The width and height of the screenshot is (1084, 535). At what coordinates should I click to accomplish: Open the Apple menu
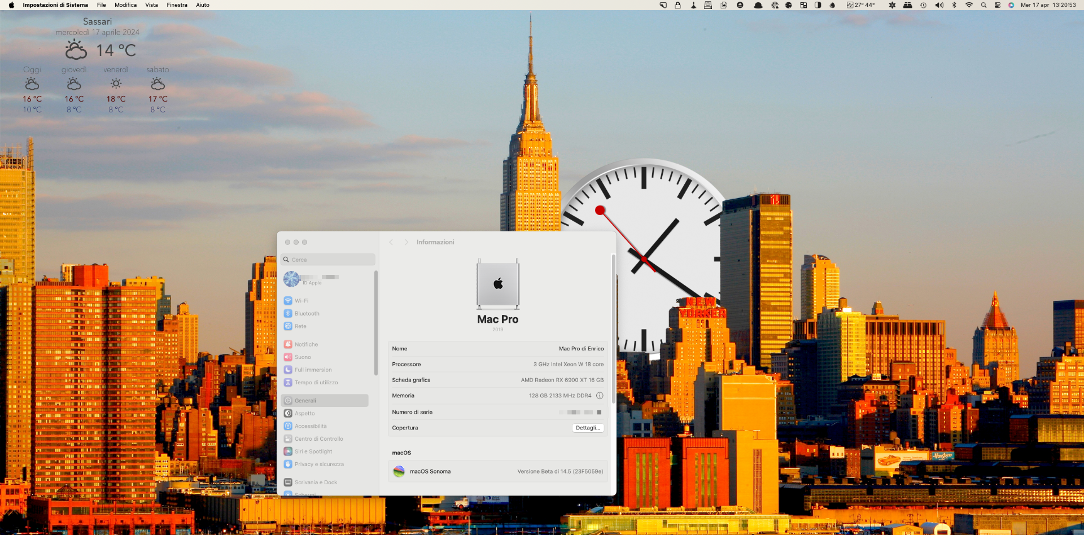click(x=11, y=5)
